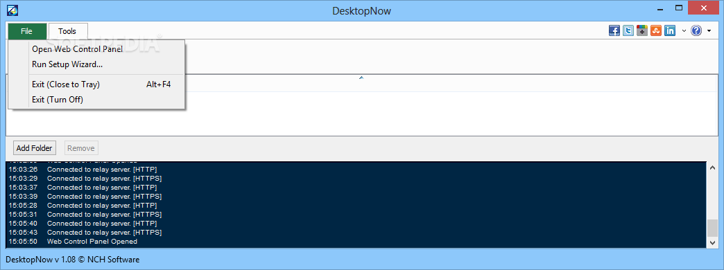Share on Facebook icon
Image resolution: width=724 pixels, height=270 pixels.
[614, 31]
